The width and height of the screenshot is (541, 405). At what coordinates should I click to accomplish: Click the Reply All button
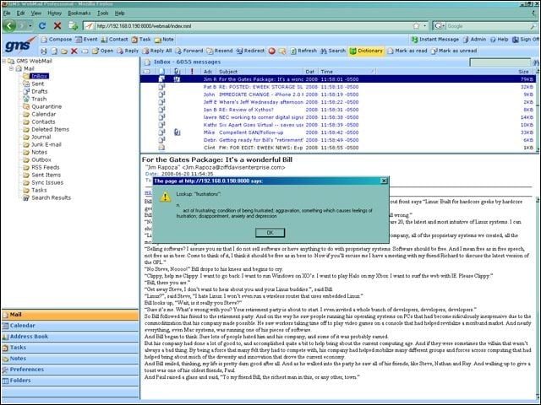[x=157, y=51]
